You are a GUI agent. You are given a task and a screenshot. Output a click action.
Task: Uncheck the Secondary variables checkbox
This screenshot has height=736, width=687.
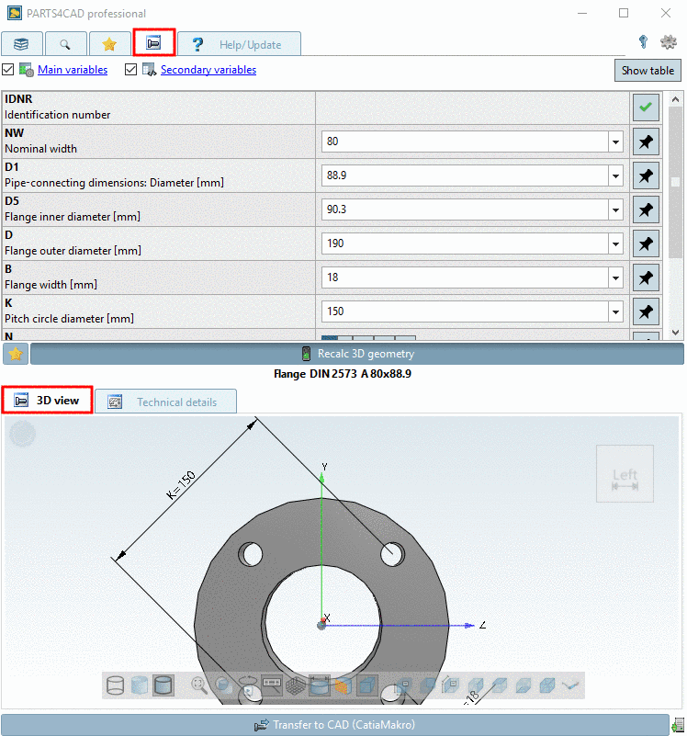[x=131, y=70]
